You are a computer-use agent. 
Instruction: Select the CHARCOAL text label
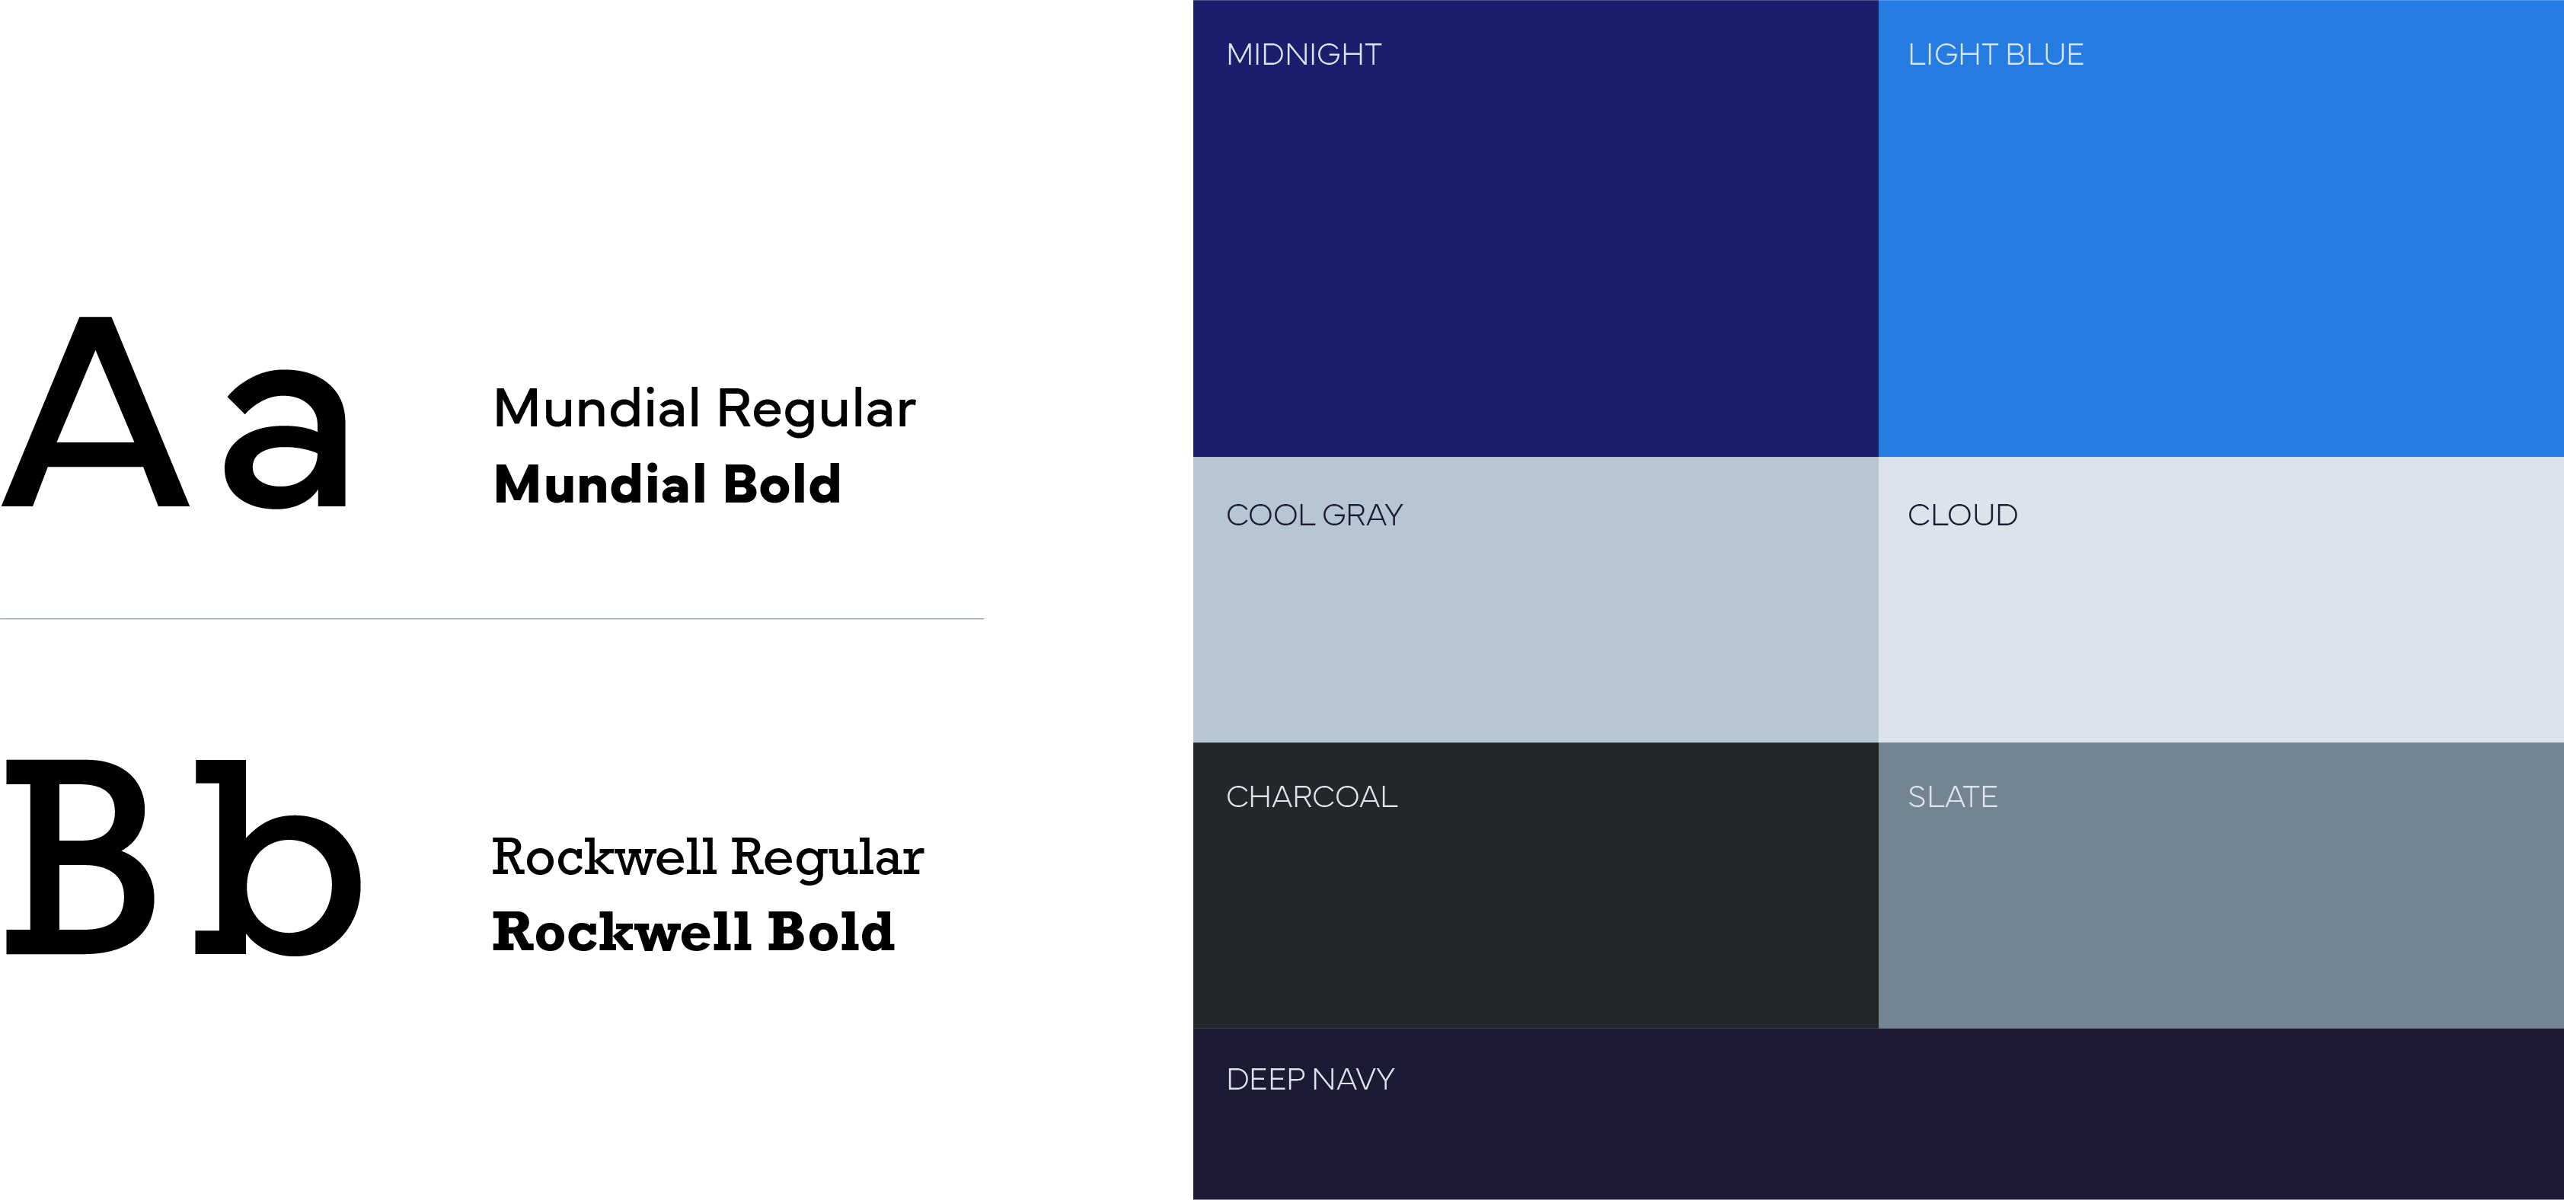point(1311,797)
